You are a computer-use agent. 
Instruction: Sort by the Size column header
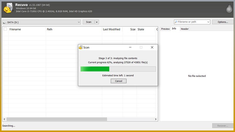point(130,29)
